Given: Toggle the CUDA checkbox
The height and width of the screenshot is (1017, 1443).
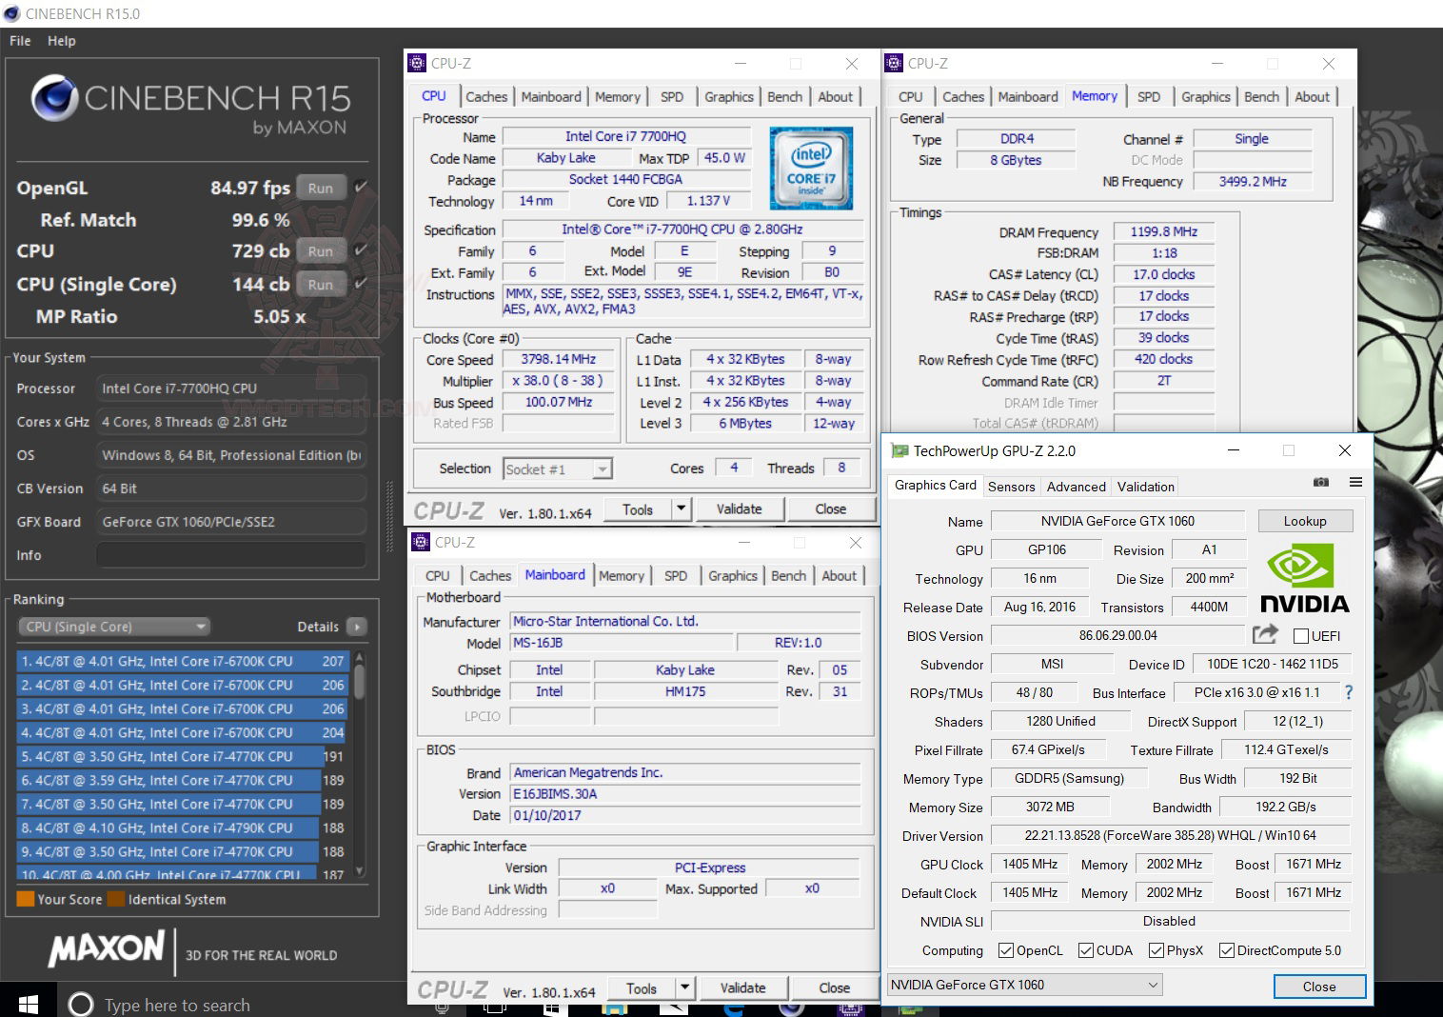Looking at the screenshot, I should 1085,950.
